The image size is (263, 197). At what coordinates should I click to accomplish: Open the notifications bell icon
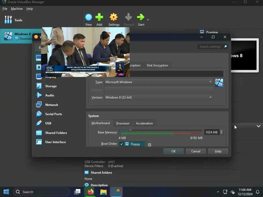[257, 192]
